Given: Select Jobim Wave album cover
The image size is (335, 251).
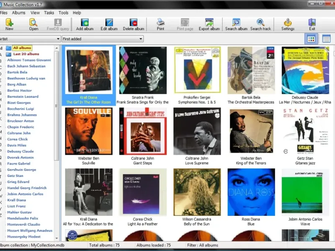Looking at the screenshot, I should 305,192.
